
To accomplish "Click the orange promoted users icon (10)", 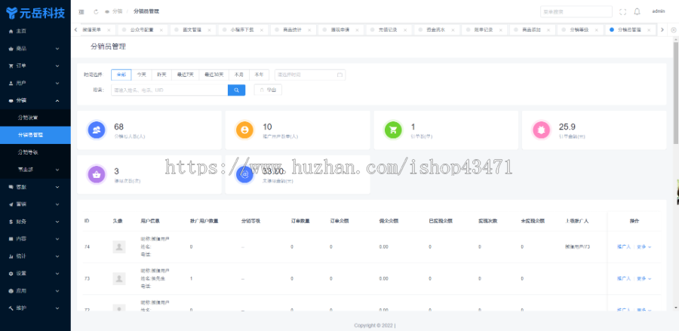I will (x=244, y=130).
